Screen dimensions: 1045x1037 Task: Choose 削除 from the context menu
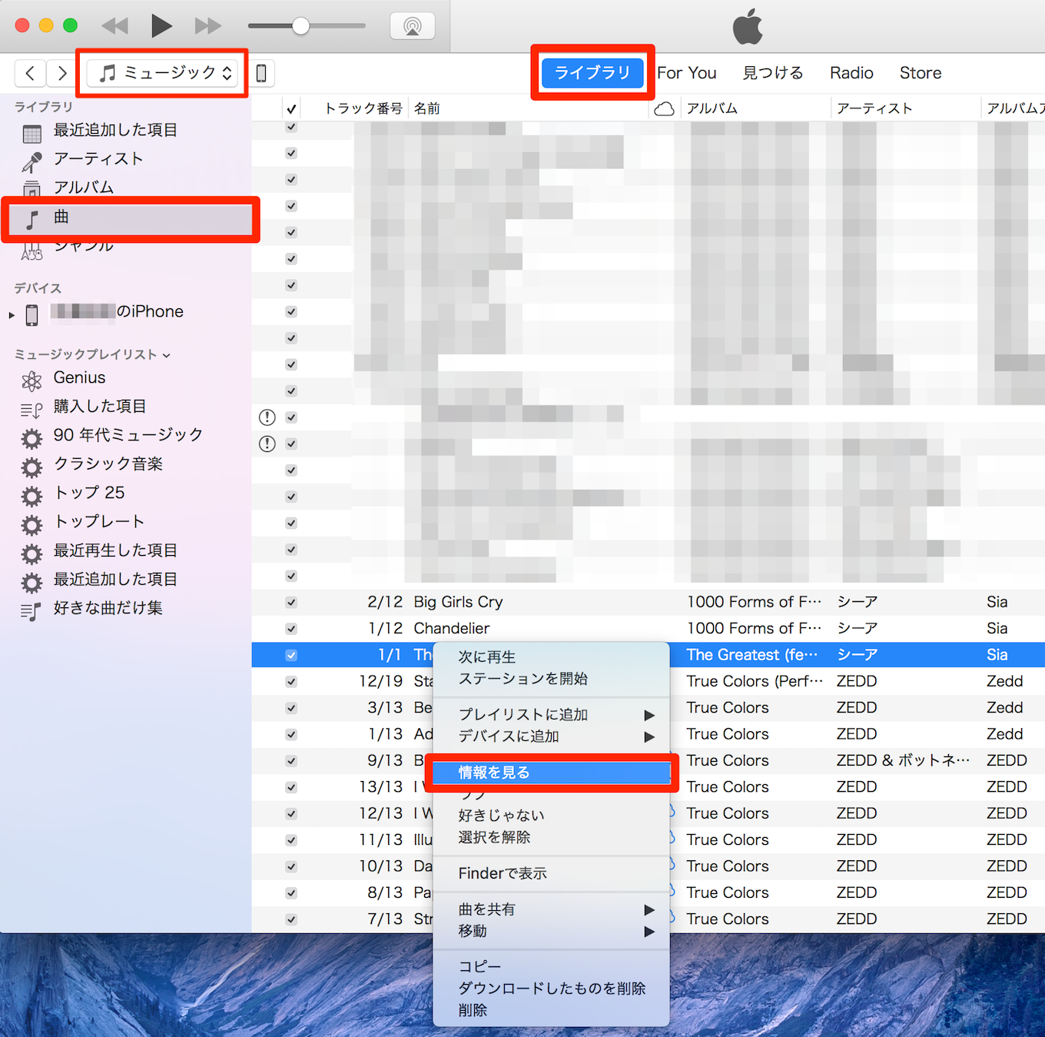[x=551, y=1010]
